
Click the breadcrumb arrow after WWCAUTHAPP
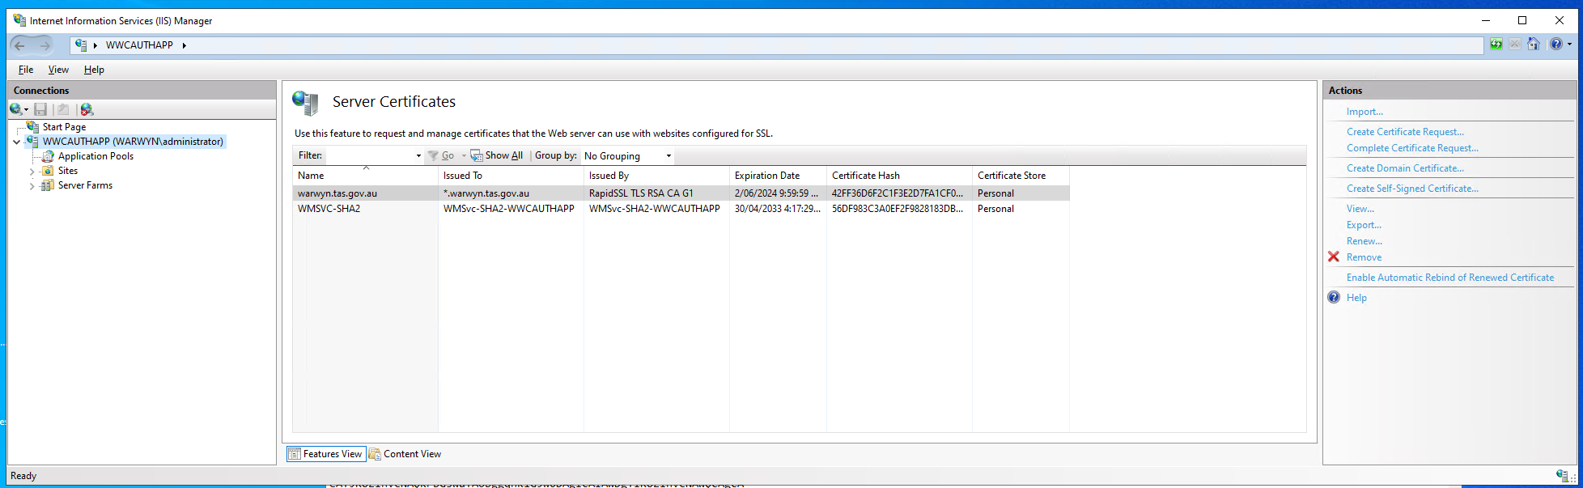coord(185,45)
